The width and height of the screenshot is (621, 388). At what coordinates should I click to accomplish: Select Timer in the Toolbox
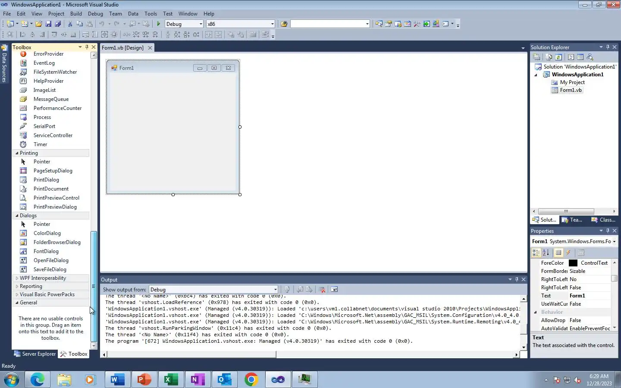pos(40,144)
